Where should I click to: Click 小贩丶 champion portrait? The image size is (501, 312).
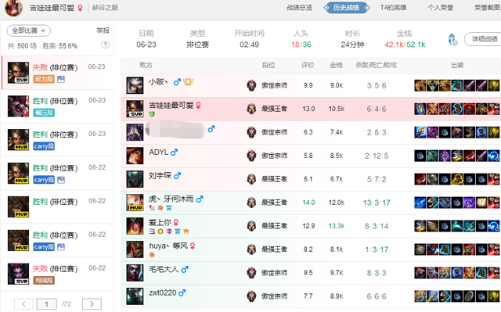[135, 85]
